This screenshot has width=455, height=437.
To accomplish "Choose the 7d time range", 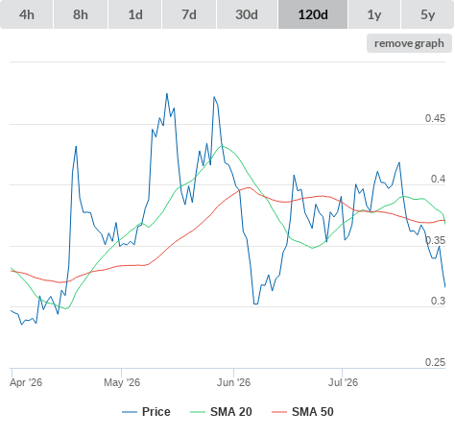I will click(x=189, y=14).
